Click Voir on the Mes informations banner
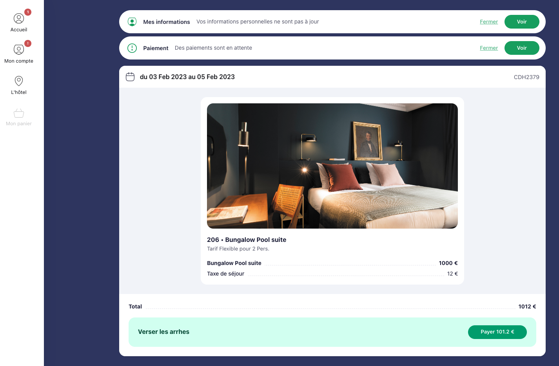This screenshot has height=366, width=559. click(x=522, y=22)
